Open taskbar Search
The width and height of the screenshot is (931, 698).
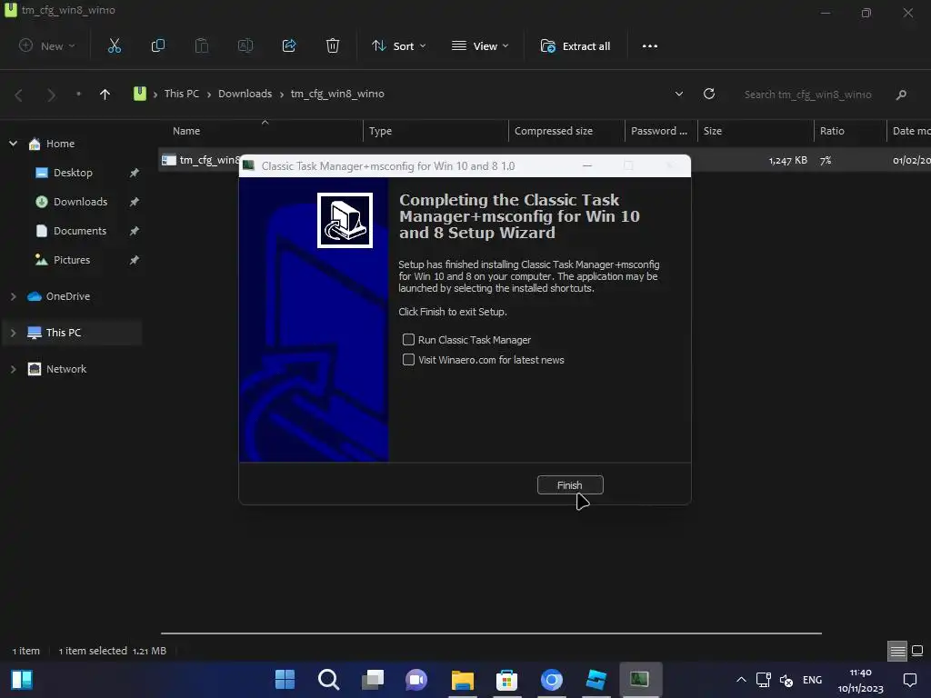coord(328,680)
